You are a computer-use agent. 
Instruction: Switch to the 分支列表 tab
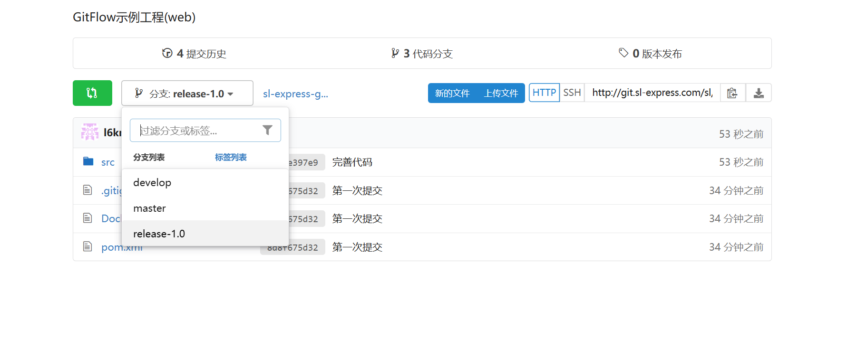[149, 157]
